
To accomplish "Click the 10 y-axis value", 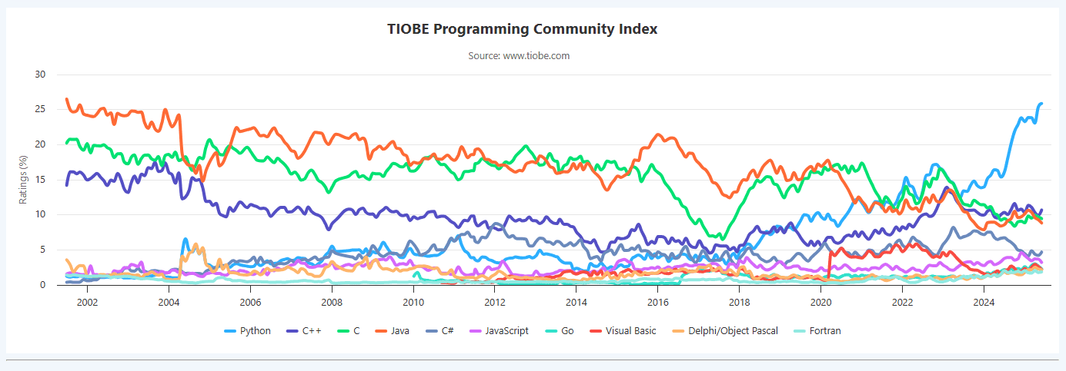I will click(x=41, y=215).
